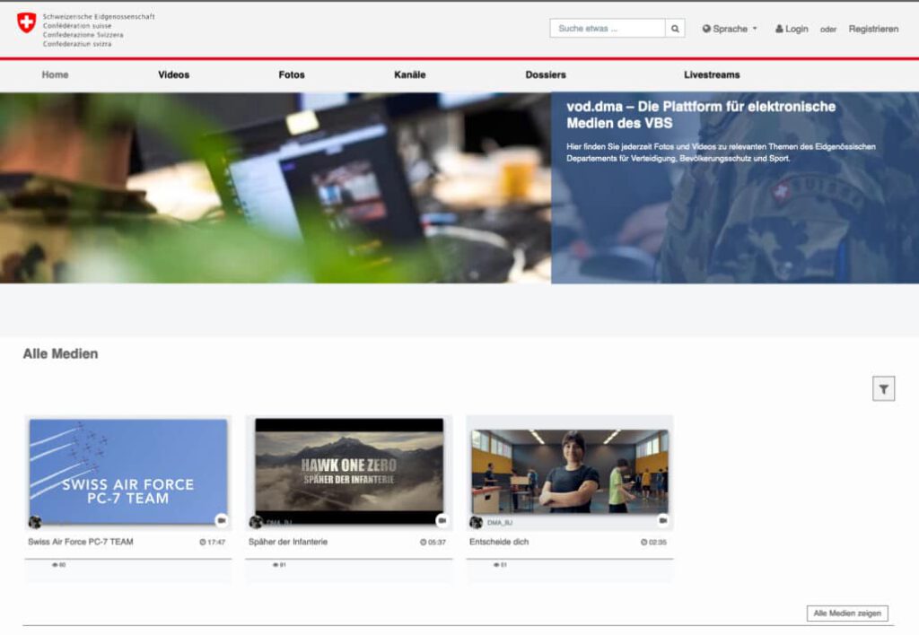
Task: Open the media filter funnel icon
Action: click(885, 387)
